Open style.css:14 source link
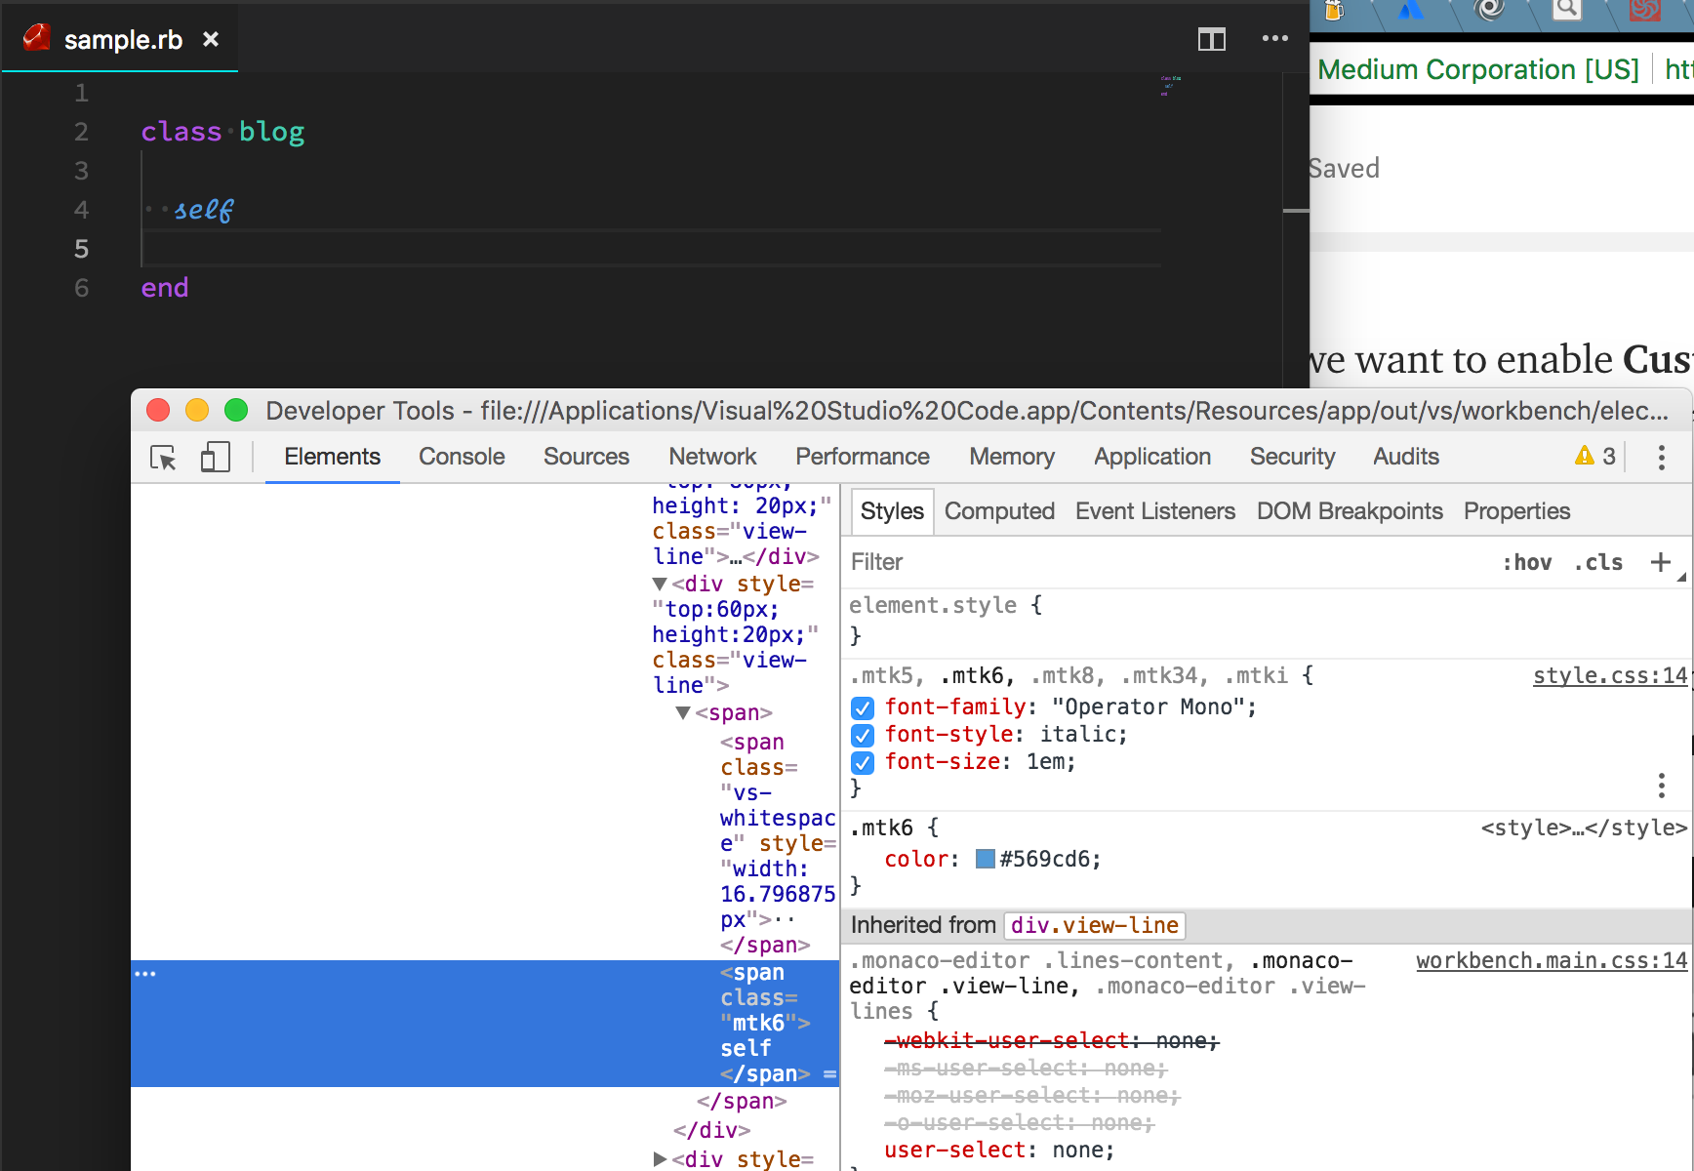 [1610, 674]
